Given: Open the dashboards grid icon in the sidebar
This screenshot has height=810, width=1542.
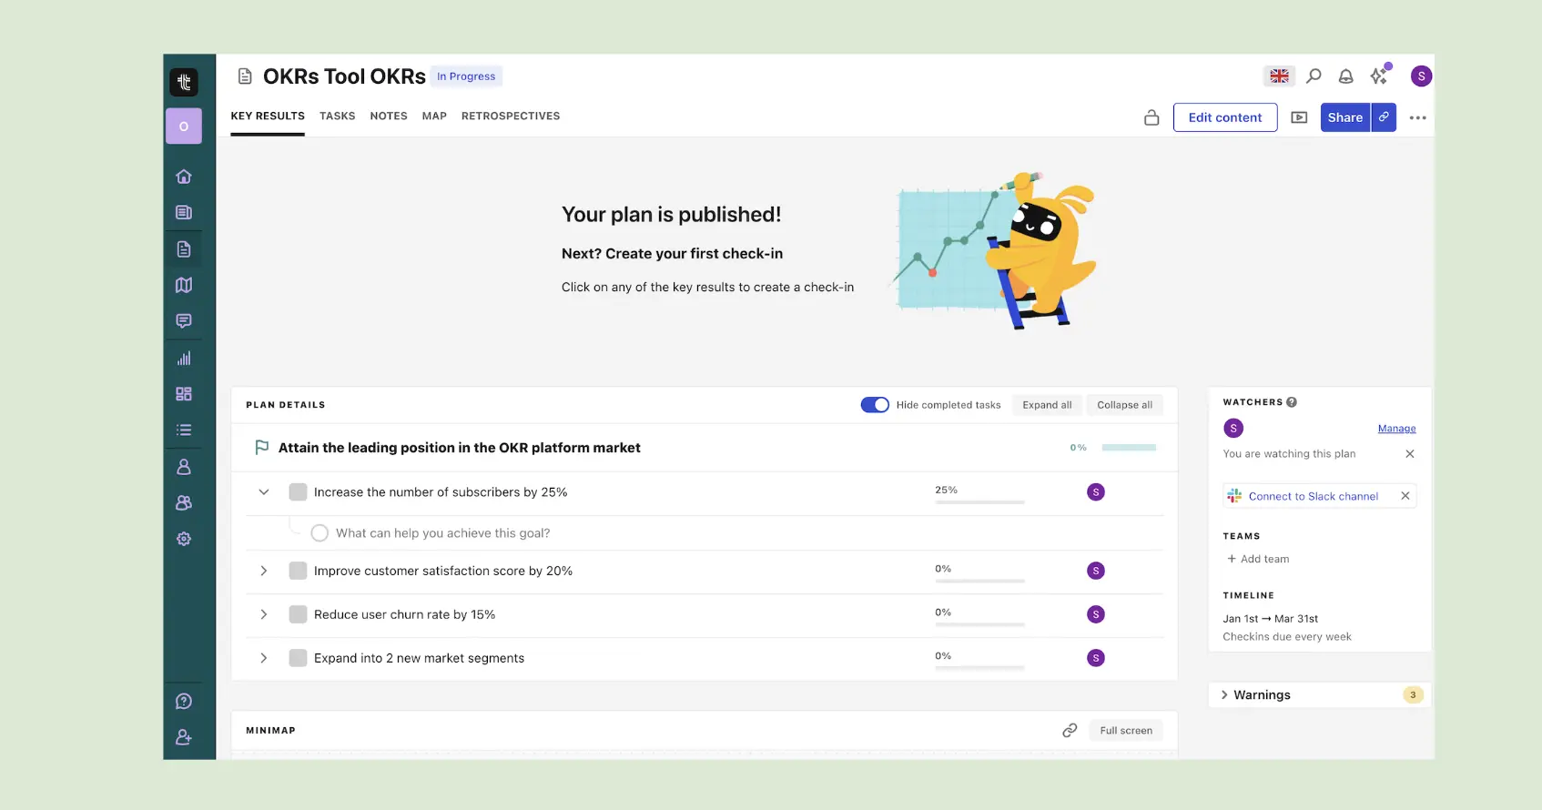Looking at the screenshot, I should pos(184,394).
